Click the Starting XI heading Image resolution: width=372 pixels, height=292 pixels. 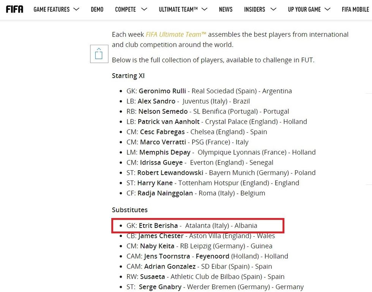(x=128, y=75)
